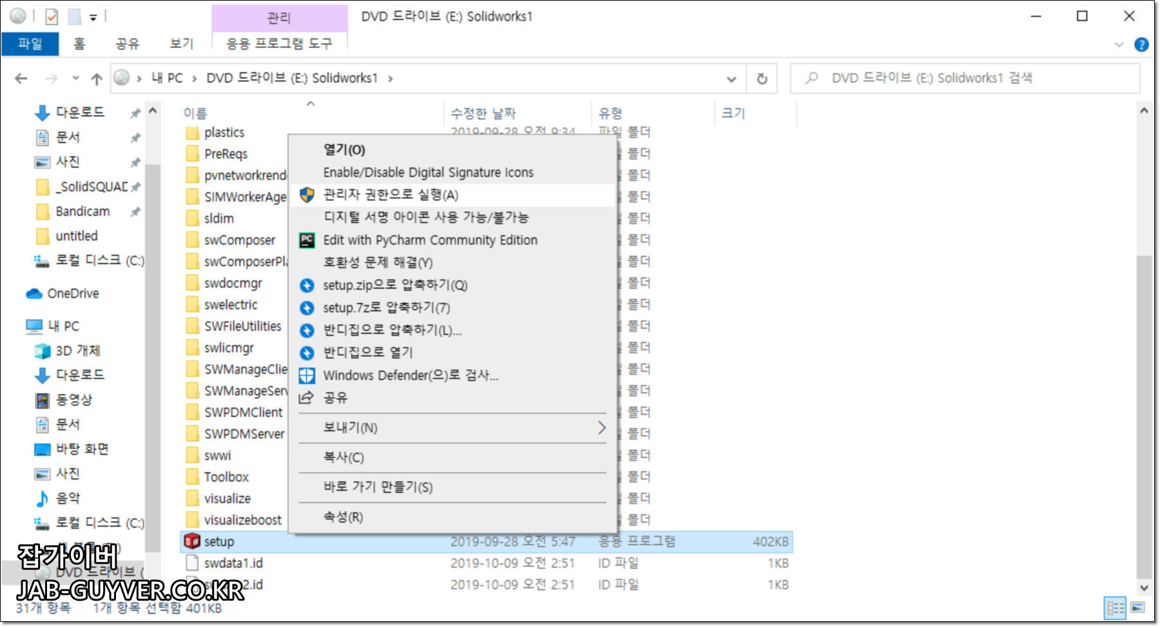Image resolution: width=1160 pixels, height=627 pixels.
Task: Choose 반디집으로 열기
Action: pos(452,352)
